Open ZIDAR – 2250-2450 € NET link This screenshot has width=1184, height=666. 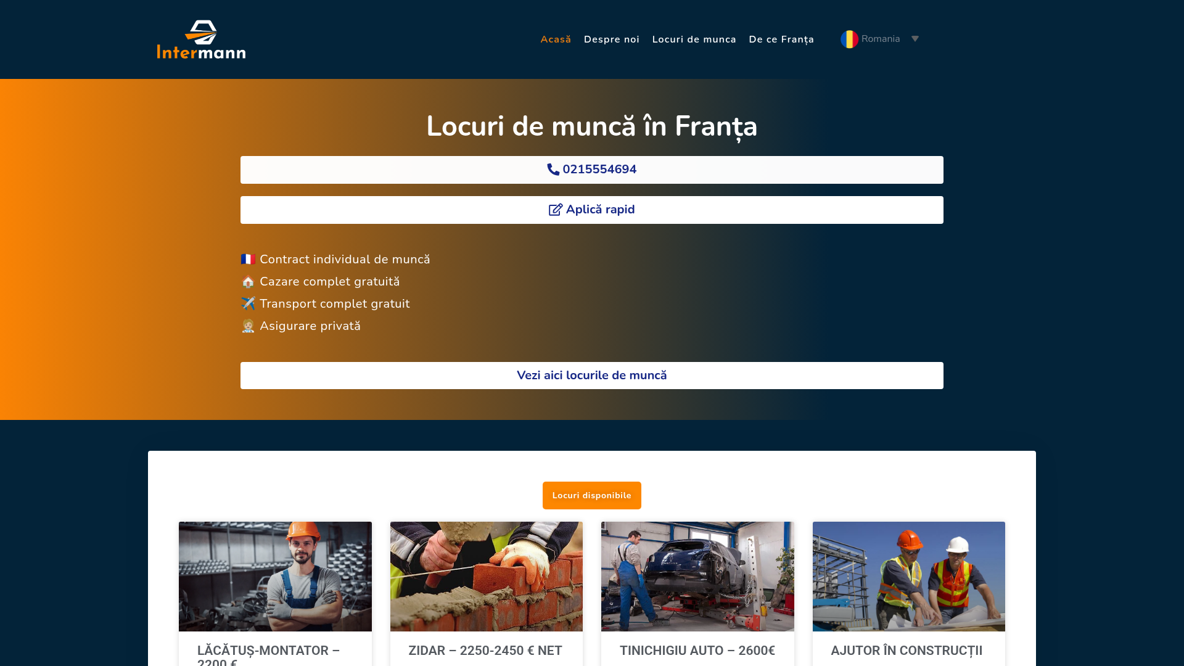(x=485, y=651)
